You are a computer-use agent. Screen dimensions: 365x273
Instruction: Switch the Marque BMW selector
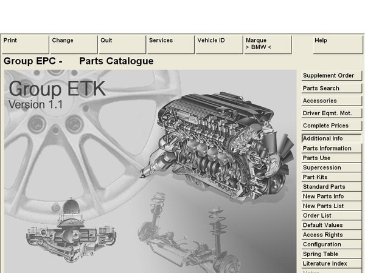pos(268,44)
